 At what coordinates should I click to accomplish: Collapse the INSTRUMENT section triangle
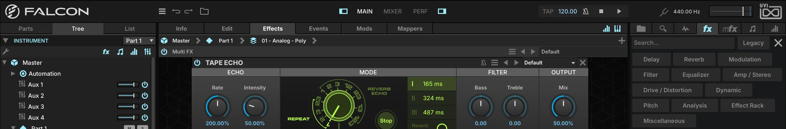[x=5, y=40]
